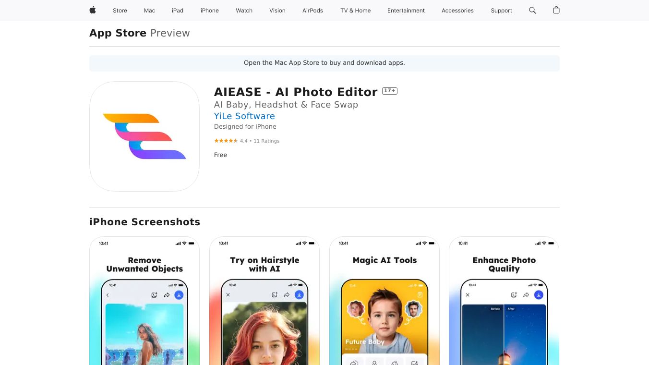Click the Apple logo icon

point(93,10)
